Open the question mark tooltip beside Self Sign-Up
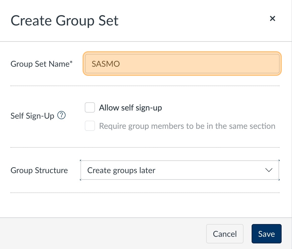Screen dimensions: 292x249 (61, 115)
